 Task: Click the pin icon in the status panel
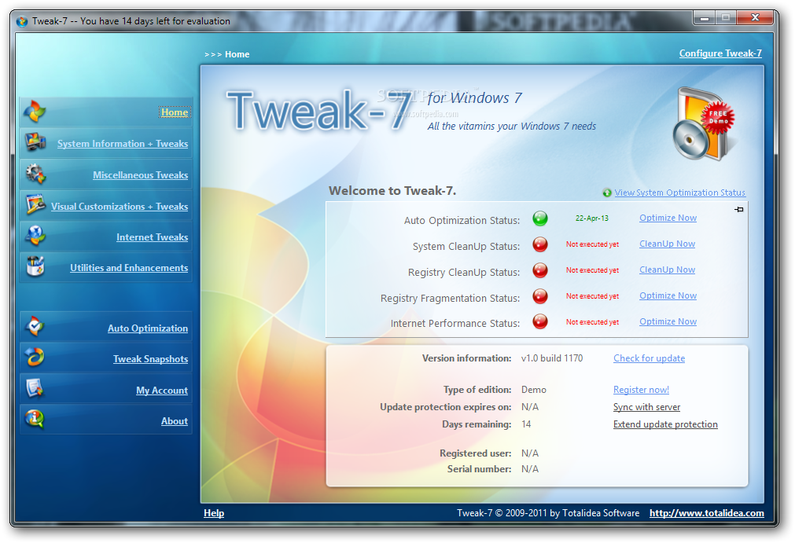[739, 209]
